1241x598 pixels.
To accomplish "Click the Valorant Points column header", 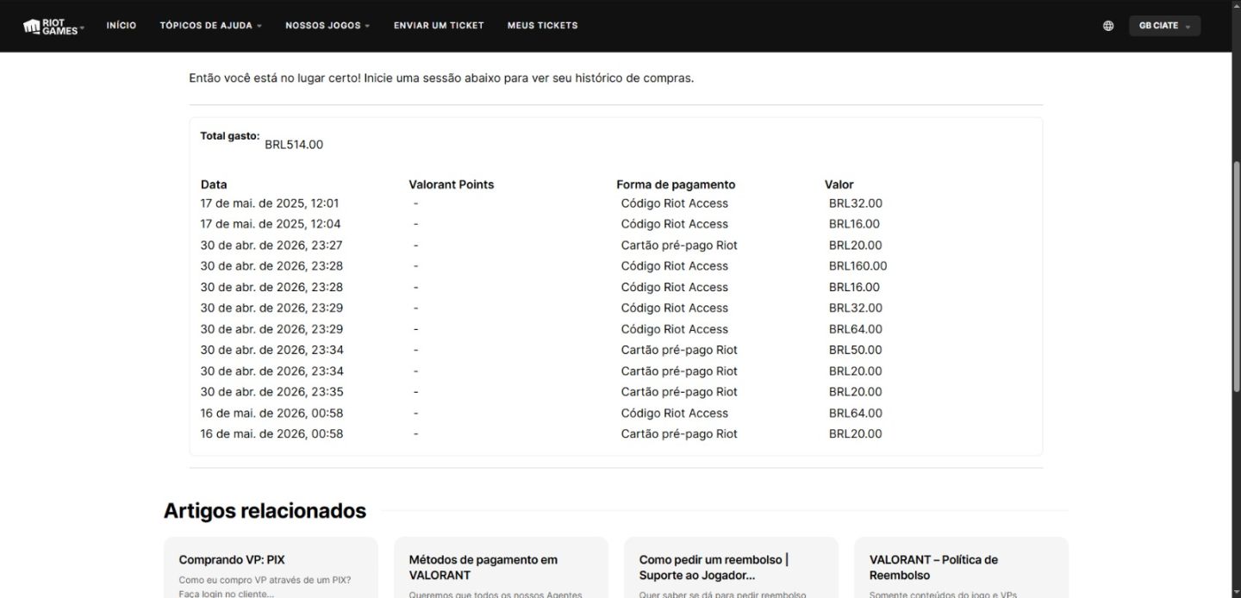I will [x=452, y=184].
